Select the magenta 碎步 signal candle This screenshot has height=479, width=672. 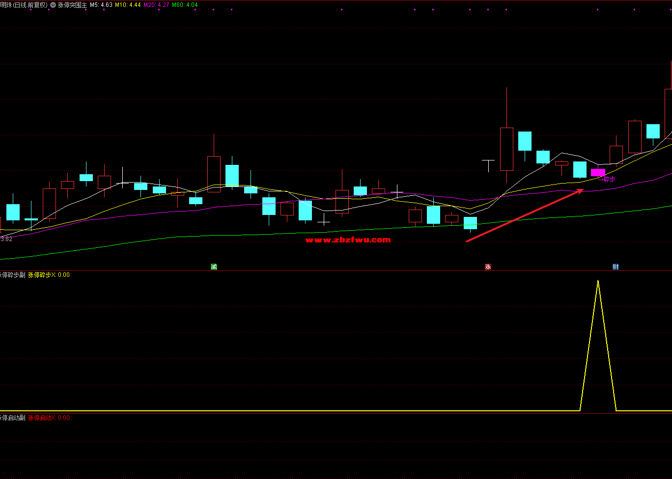coord(598,172)
